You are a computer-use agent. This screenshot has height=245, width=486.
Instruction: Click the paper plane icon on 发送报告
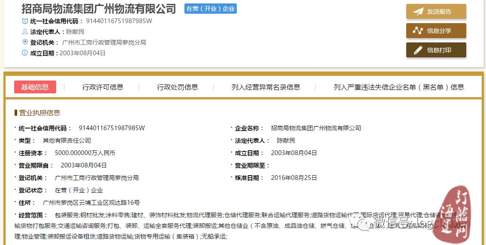[x=418, y=12]
